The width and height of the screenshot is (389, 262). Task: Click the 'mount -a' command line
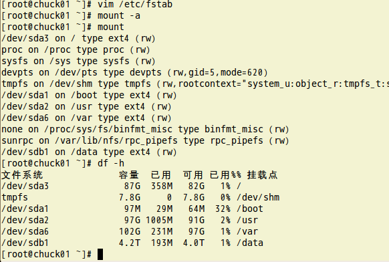click(x=71, y=15)
